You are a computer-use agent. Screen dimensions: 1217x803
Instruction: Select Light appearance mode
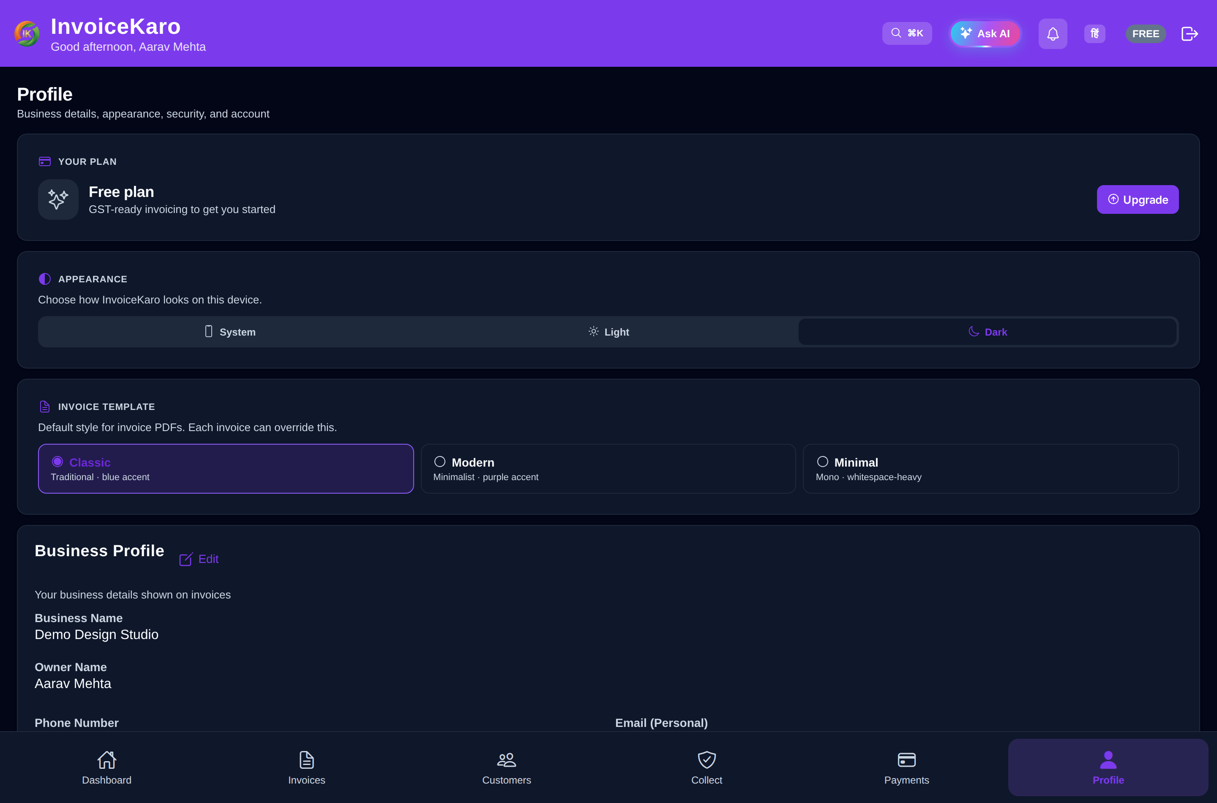(609, 332)
